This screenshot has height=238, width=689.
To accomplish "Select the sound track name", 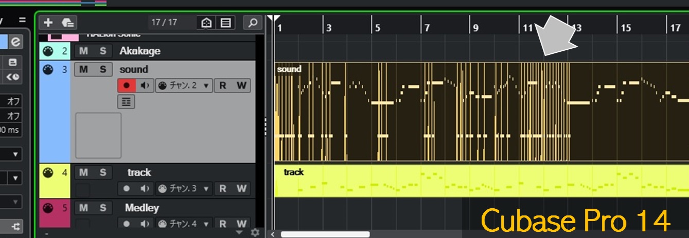I will click(x=134, y=69).
